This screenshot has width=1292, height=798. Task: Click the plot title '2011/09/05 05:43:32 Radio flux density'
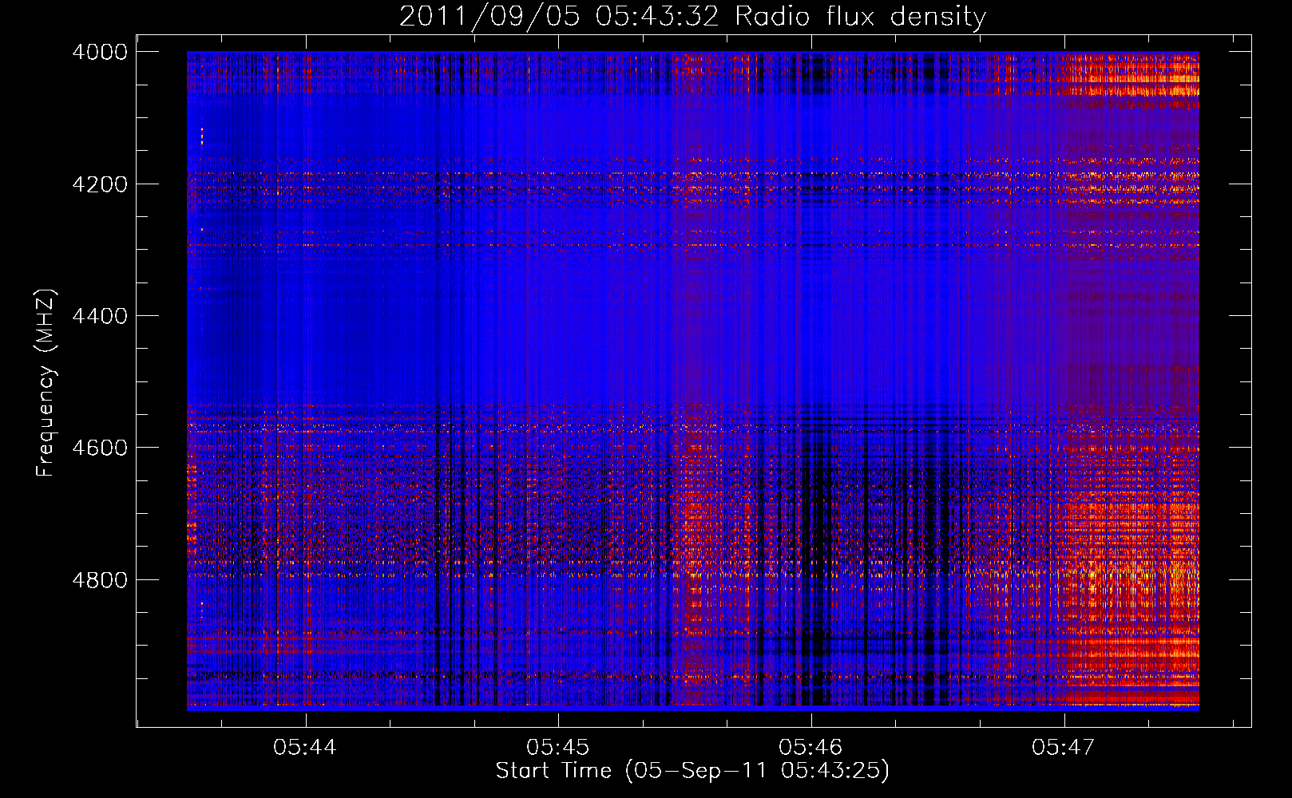(x=692, y=16)
